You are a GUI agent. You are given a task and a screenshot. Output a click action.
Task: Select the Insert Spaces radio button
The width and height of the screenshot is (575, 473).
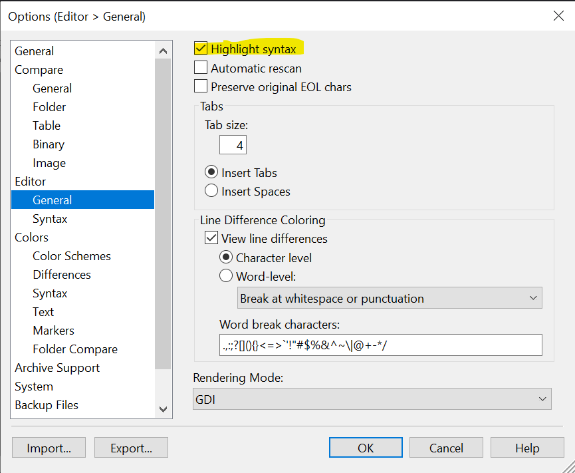tap(211, 191)
